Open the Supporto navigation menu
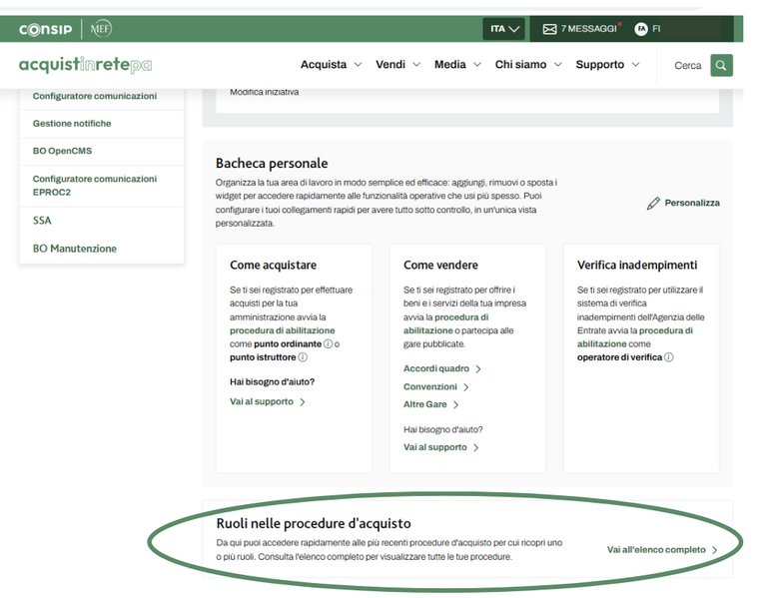This screenshot has height=598, width=762. pos(607,65)
